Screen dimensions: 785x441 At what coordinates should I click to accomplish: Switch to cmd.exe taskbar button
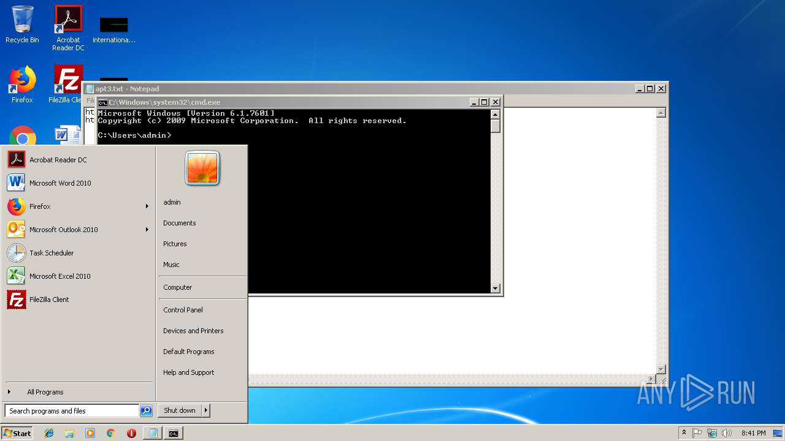click(x=174, y=433)
